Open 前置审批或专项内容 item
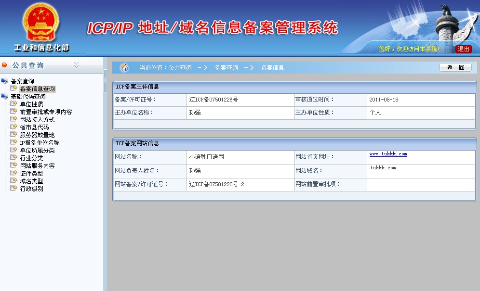 (x=46, y=112)
